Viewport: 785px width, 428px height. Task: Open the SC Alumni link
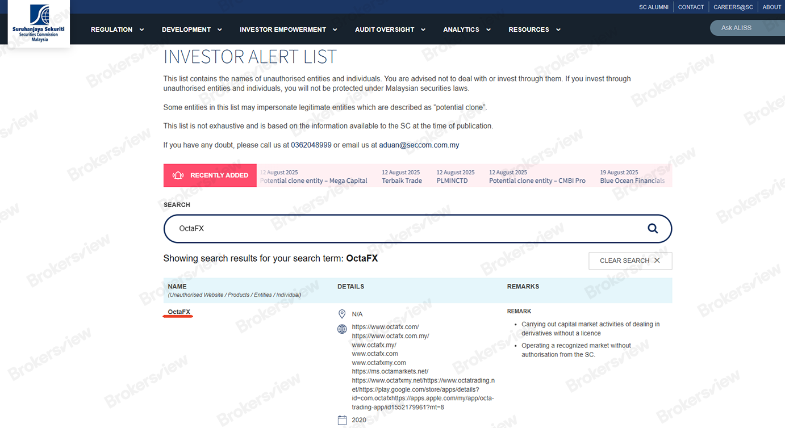[654, 7]
